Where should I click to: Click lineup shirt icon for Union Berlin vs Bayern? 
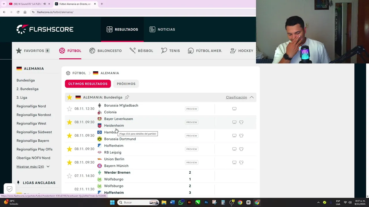pyautogui.click(x=241, y=162)
